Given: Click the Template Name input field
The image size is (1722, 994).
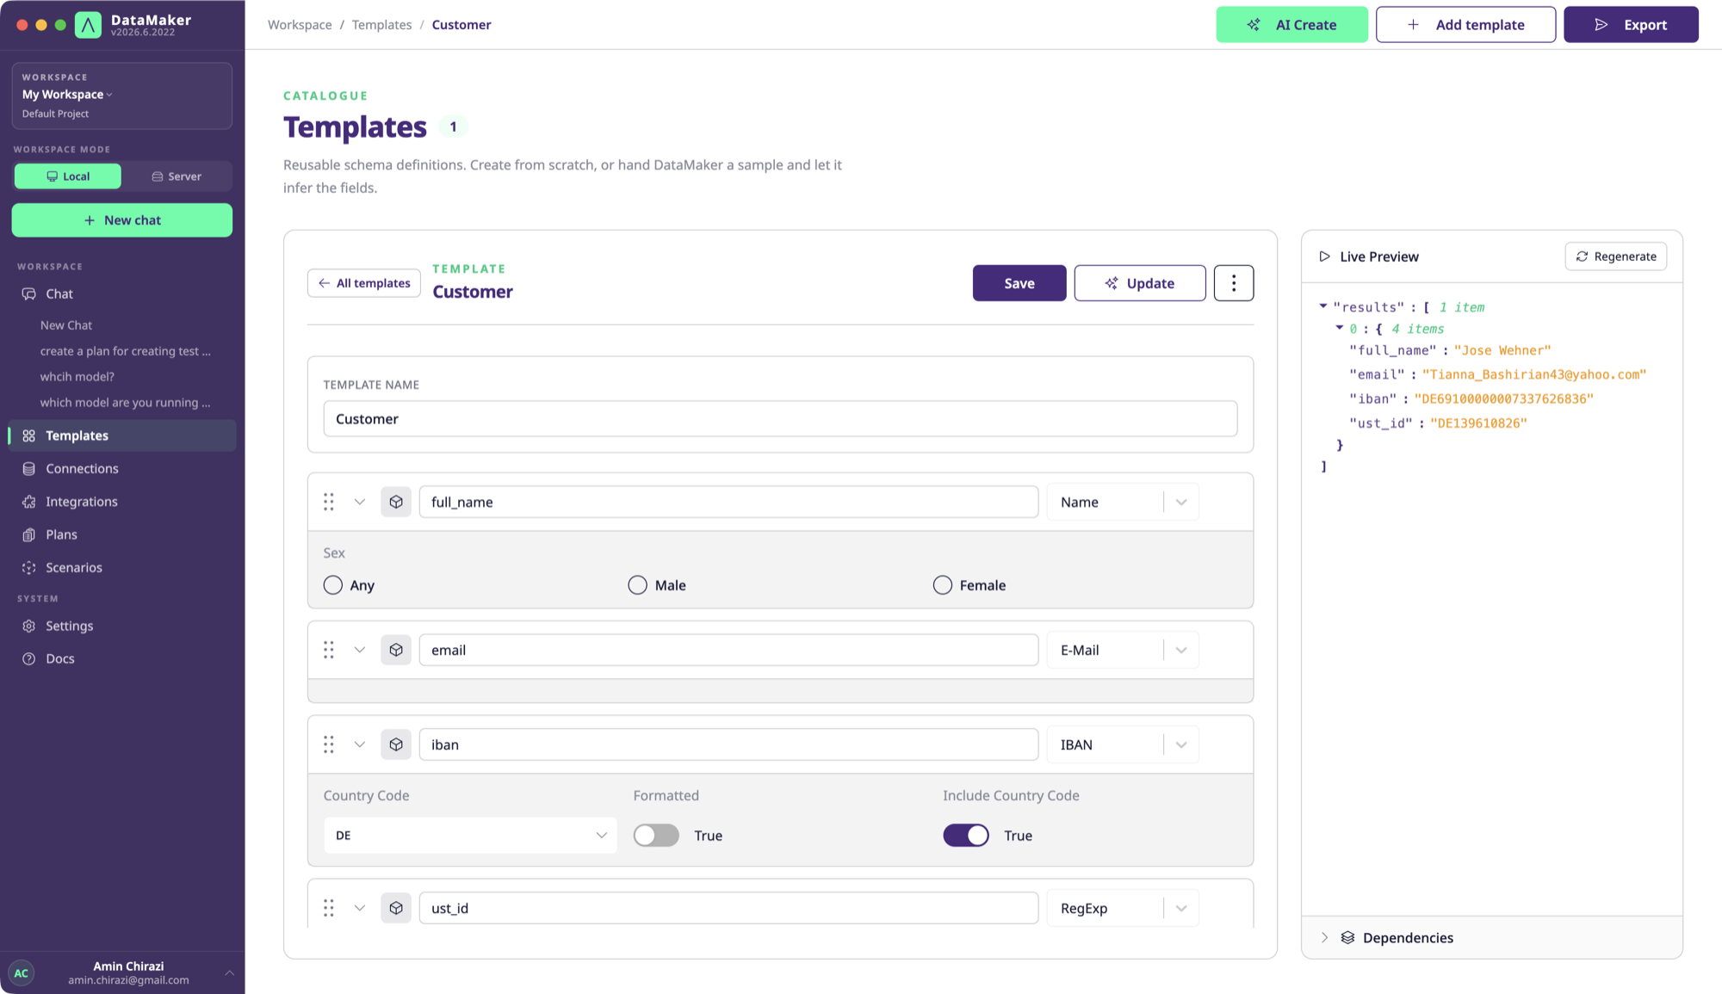Looking at the screenshot, I should (780, 419).
